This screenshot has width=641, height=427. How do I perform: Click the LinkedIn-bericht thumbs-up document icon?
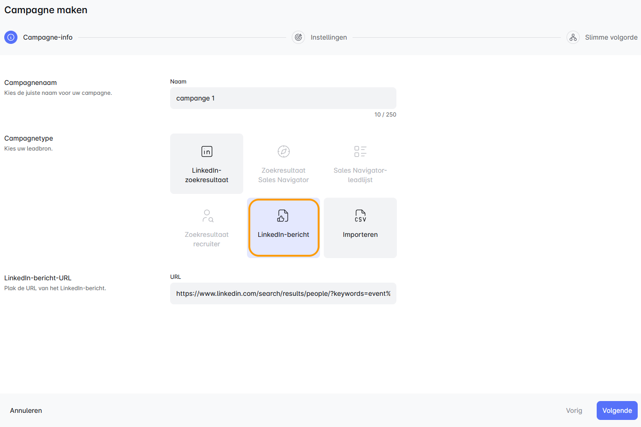283,216
